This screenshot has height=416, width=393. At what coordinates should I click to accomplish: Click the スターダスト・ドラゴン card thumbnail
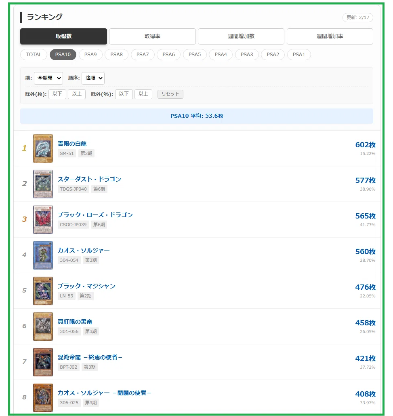coord(43,184)
